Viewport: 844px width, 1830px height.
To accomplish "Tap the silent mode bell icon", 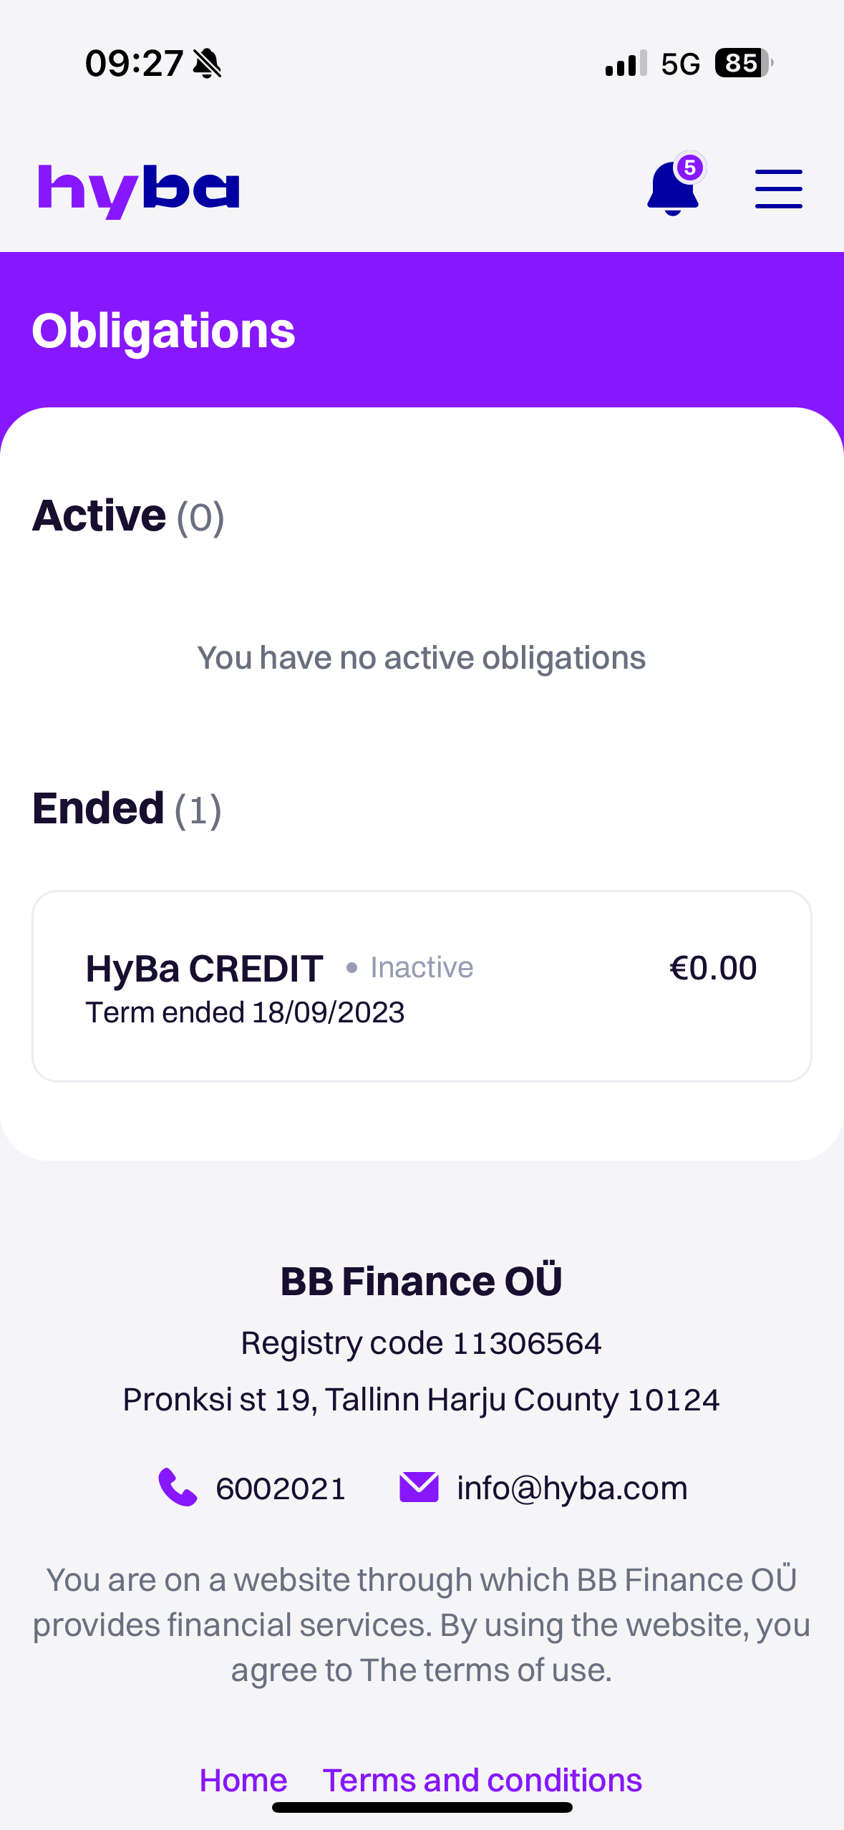I will coord(208,64).
